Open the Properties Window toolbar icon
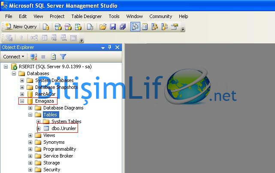Screen dimensions: 275x173 coord(175,27)
